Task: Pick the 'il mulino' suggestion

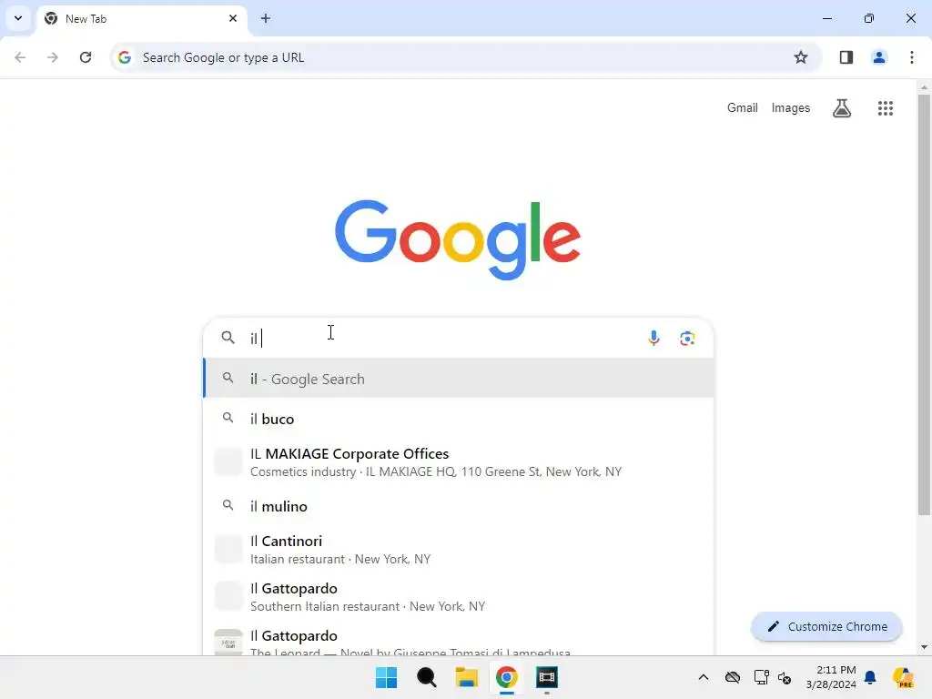Action: pyautogui.click(x=459, y=506)
